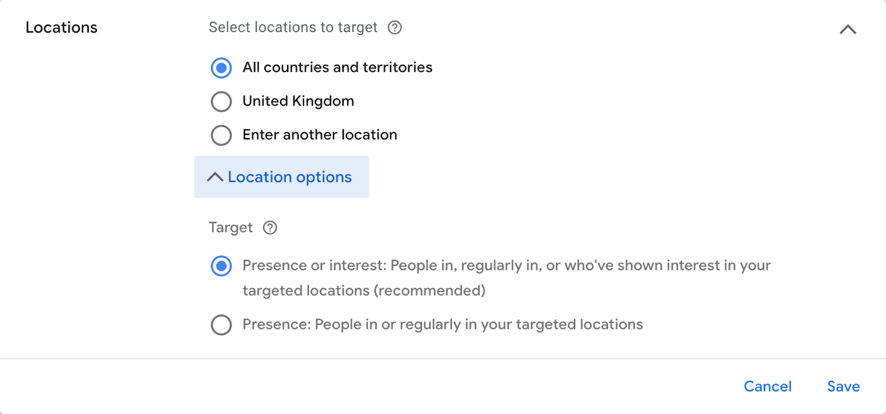
Task: Collapse the Location options text expander
Action: (281, 177)
